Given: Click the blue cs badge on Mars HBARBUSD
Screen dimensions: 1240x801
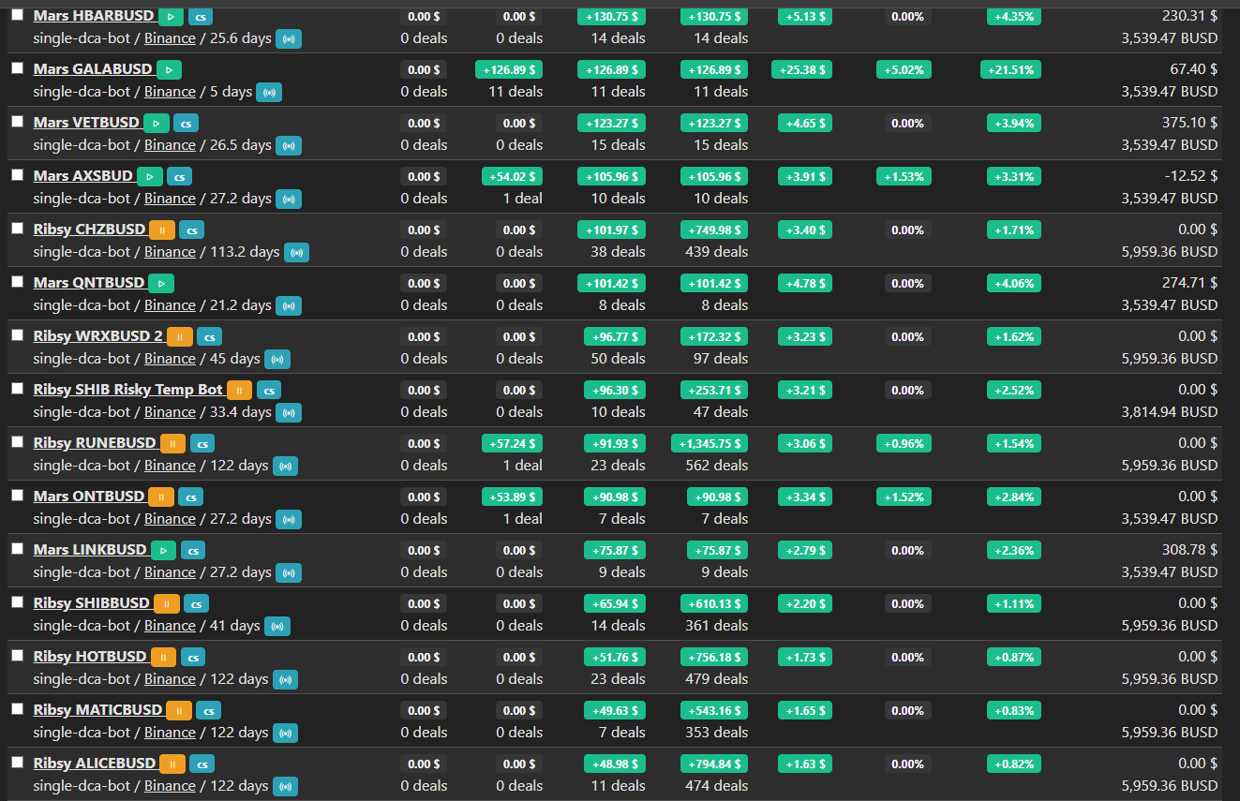Looking at the screenshot, I should [x=201, y=16].
